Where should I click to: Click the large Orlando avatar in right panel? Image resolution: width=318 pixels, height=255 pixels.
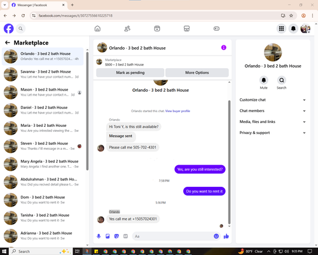pos(273,52)
